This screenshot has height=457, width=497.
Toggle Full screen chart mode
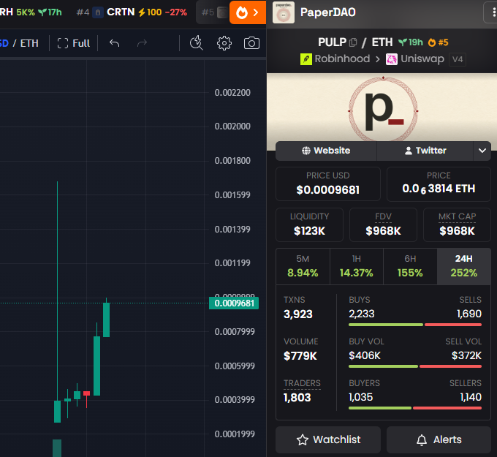pyautogui.click(x=74, y=43)
